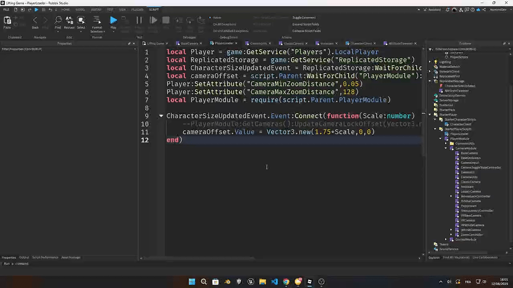Collapse the CameraModule node in Explorer
This screenshot has height=288, width=513.
pyautogui.click(x=445, y=148)
